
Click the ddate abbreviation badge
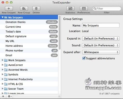53,32
